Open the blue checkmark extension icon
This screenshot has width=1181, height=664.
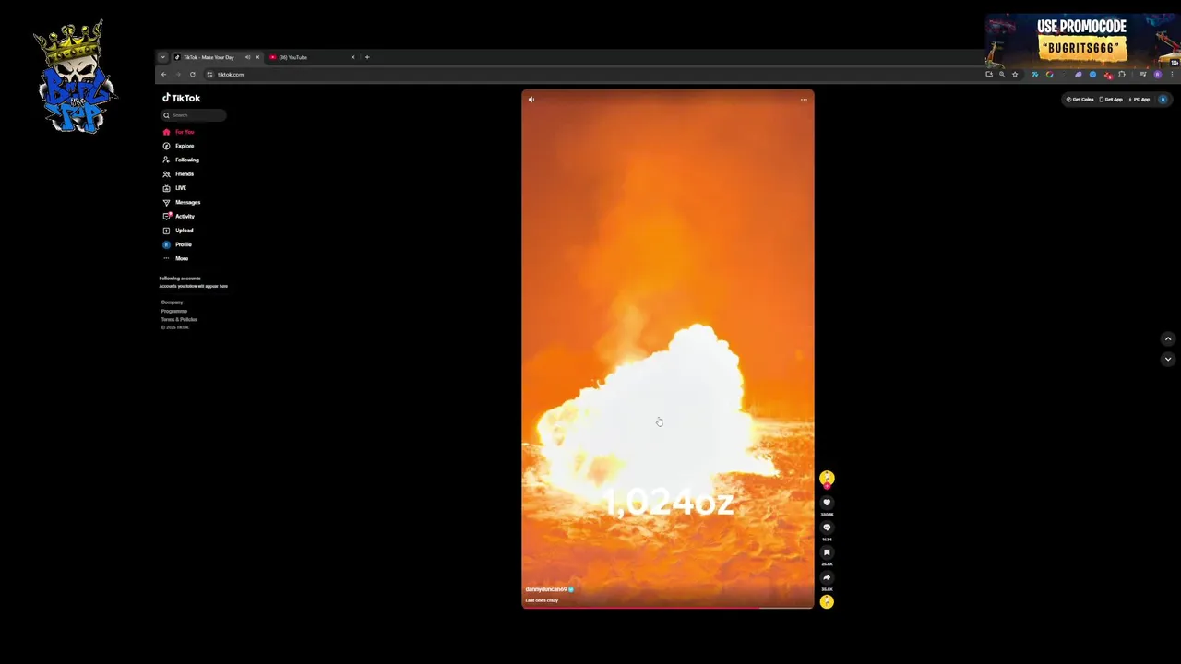[x=1092, y=75]
